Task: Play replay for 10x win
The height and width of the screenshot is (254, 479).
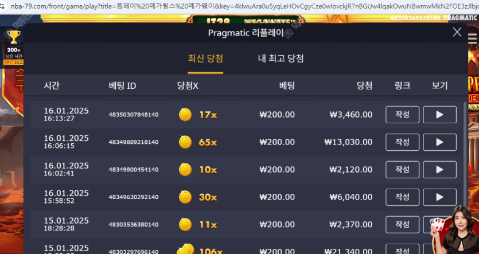Action: [439, 170]
